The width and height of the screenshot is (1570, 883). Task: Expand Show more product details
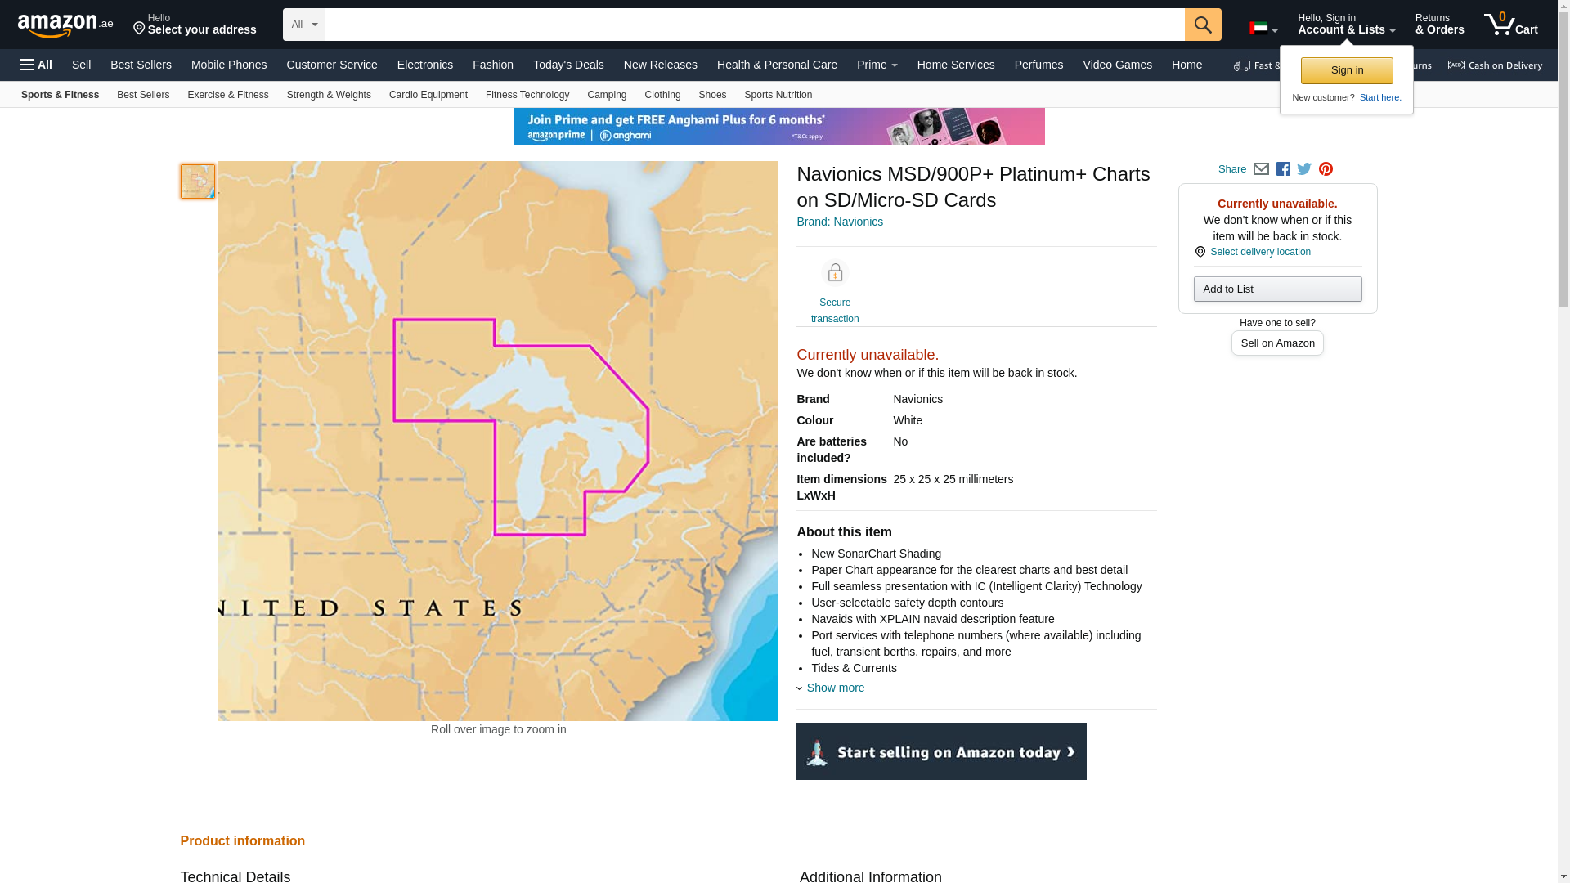(x=834, y=688)
